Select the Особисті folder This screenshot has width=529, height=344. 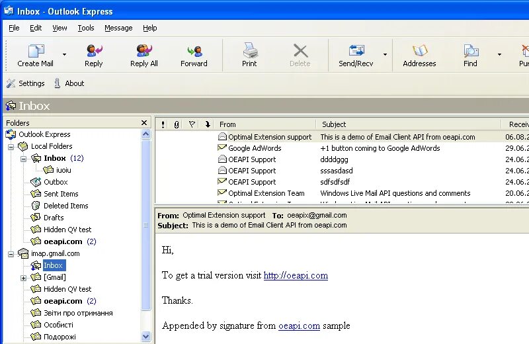(58, 325)
